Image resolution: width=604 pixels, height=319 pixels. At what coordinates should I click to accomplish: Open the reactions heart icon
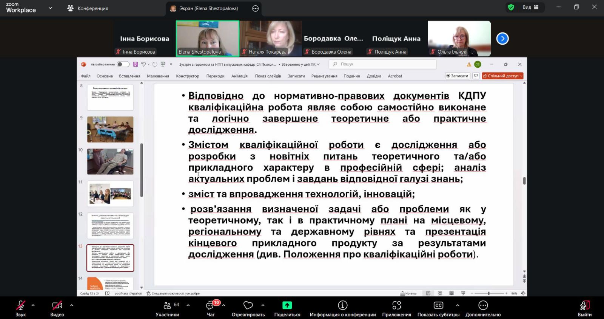(x=248, y=305)
